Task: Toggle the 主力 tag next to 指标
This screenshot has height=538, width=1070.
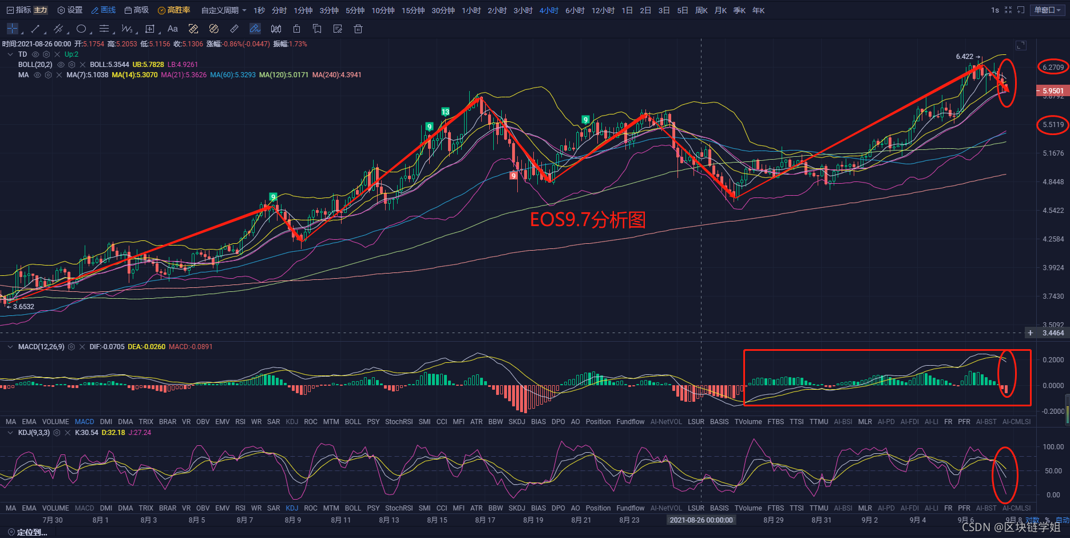Action: pos(41,10)
